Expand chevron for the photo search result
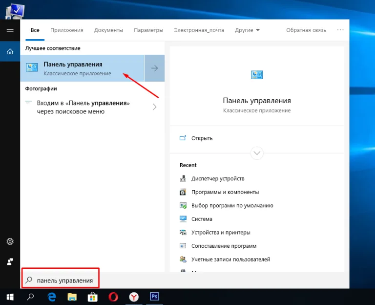 tap(154, 107)
